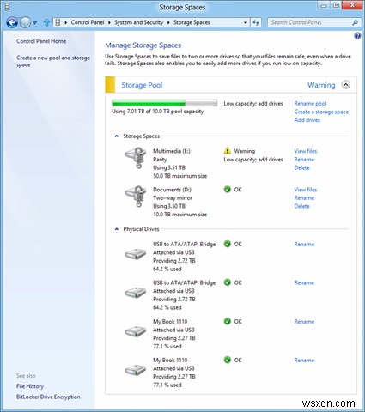The width and height of the screenshot is (365, 412).
Task: Click the Storage Pool heading
Action: [142, 85]
